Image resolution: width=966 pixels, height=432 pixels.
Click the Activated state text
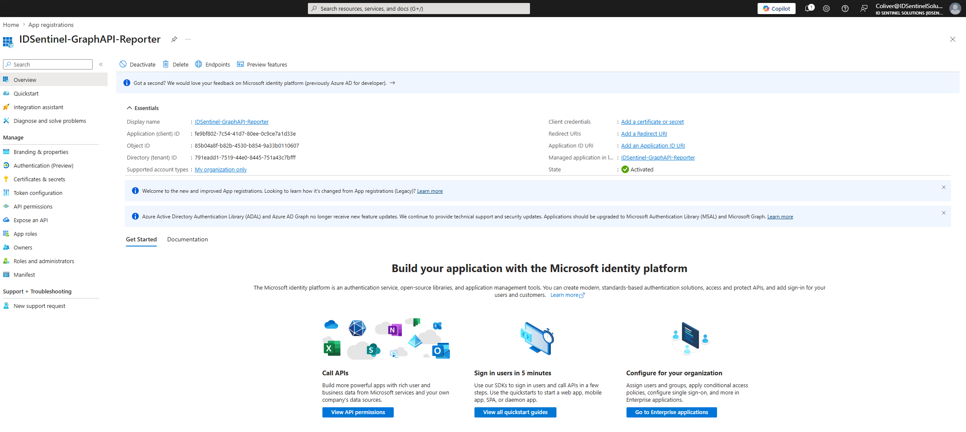coord(642,169)
